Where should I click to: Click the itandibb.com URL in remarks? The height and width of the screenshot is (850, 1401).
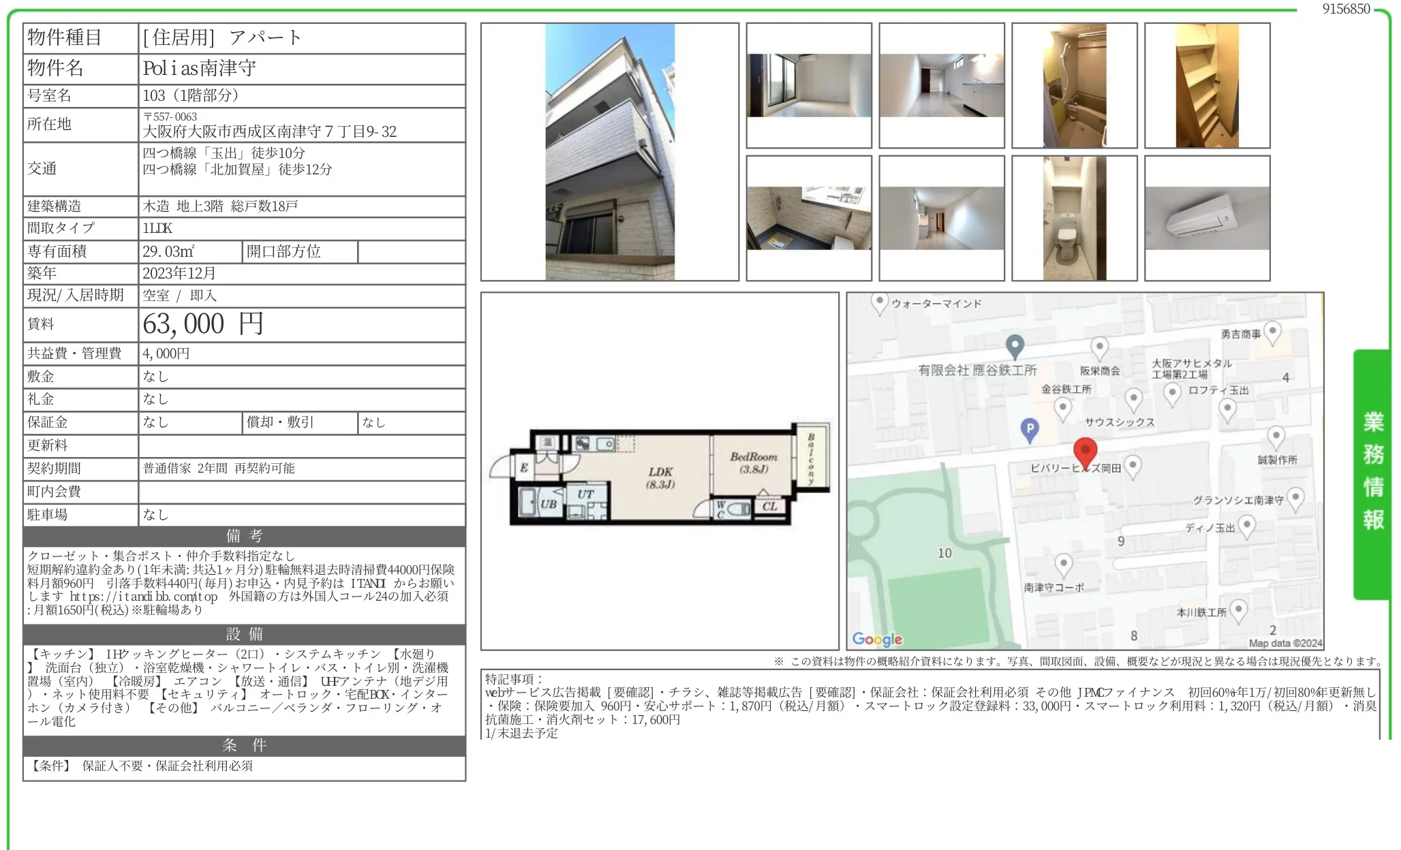point(144,597)
